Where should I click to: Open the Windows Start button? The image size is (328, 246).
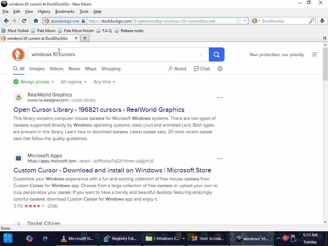pyautogui.click(x=8, y=238)
